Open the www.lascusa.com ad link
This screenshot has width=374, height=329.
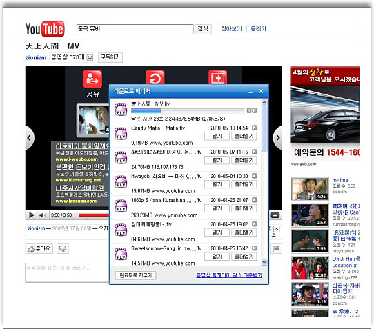click(x=76, y=201)
